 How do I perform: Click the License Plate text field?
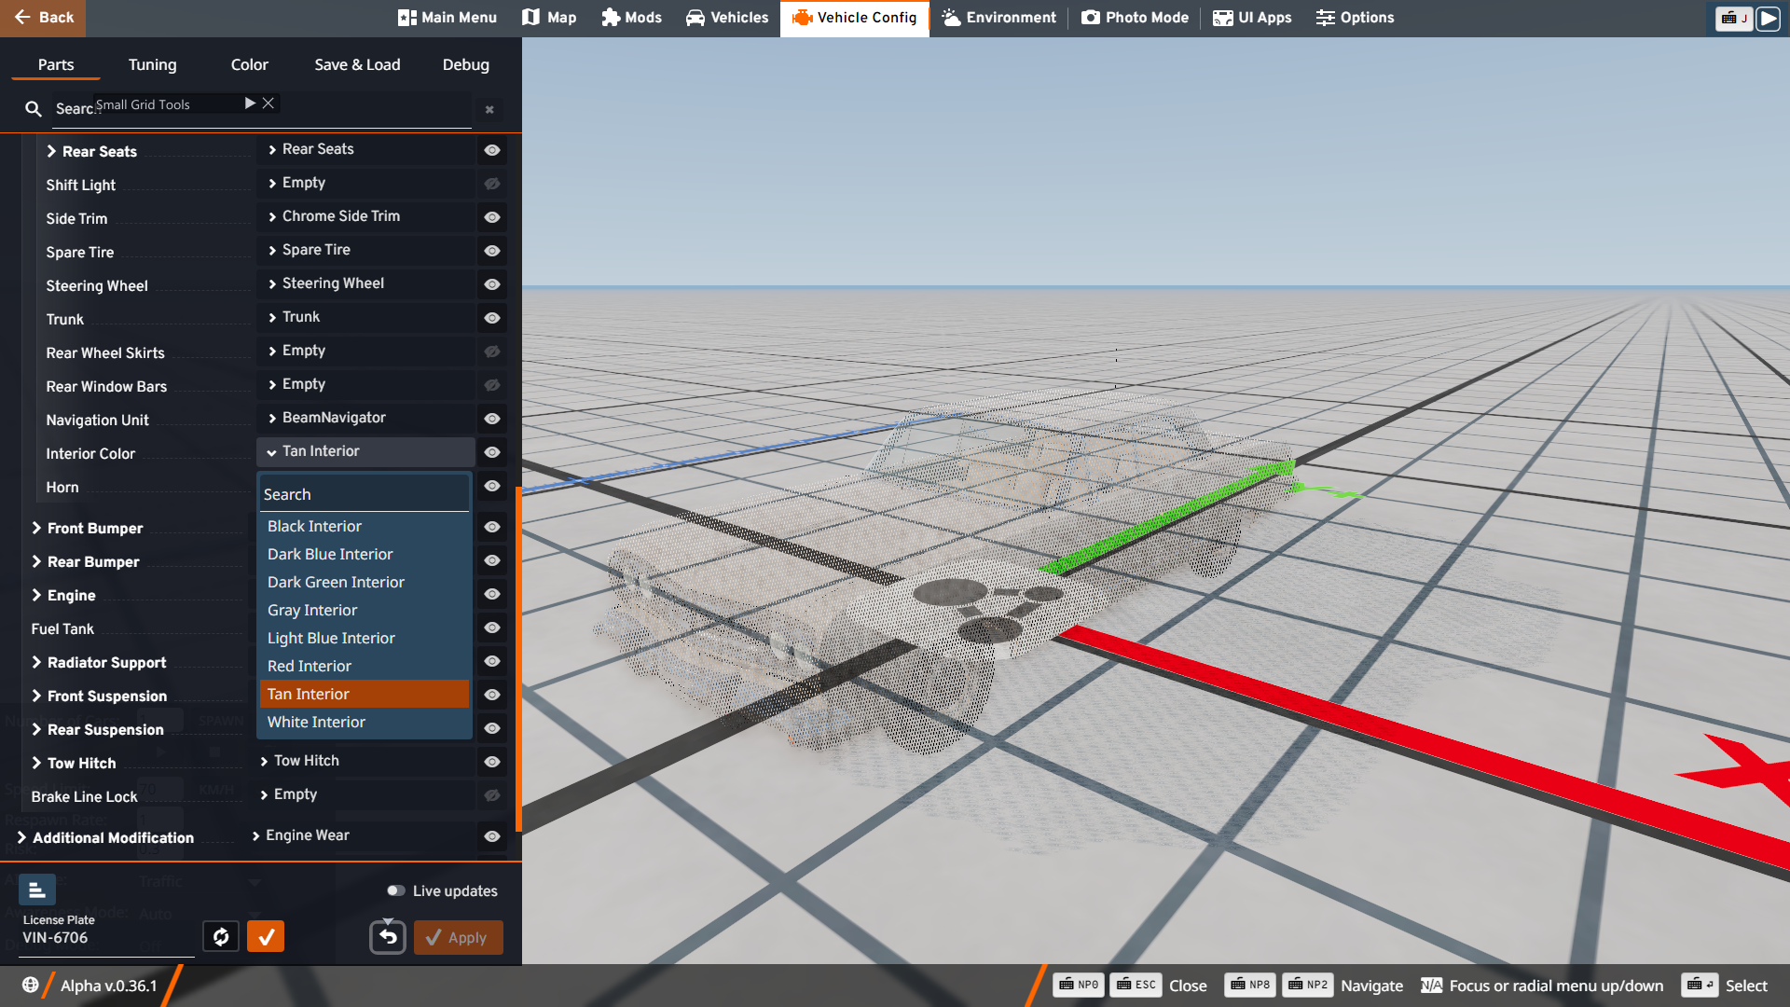tap(107, 938)
